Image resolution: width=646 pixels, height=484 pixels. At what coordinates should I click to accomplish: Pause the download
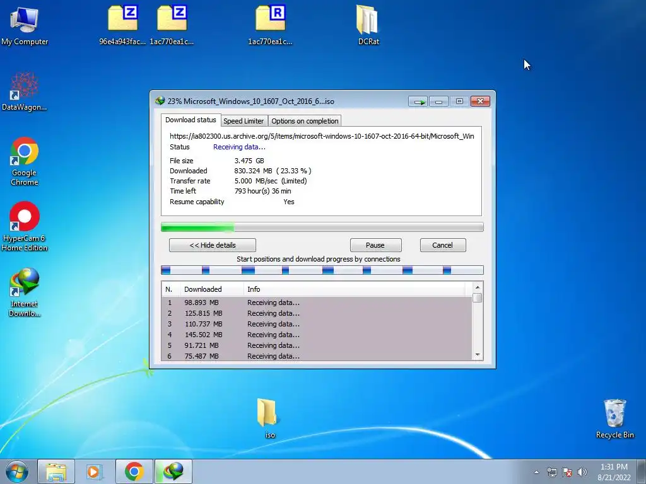(375, 245)
